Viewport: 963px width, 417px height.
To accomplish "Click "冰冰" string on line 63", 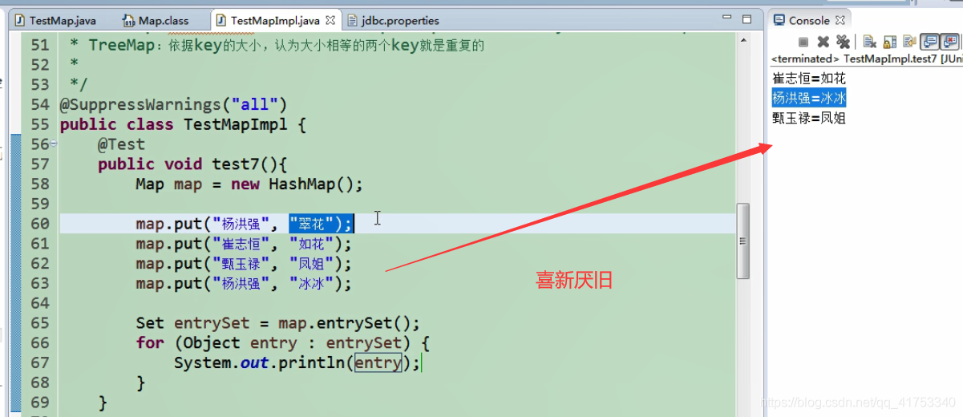I will tap(313, 283).
